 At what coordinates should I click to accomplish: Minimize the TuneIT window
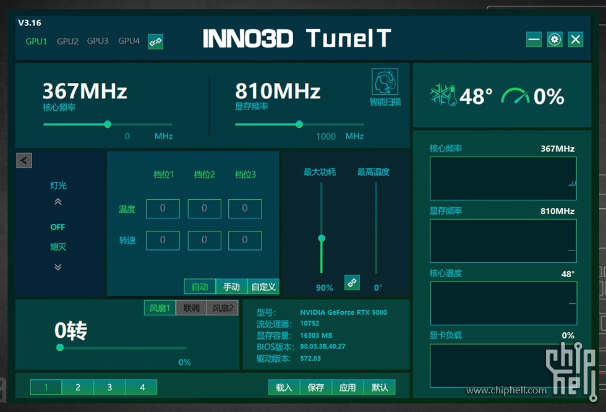pyautogui.click(x=534, y=40)
